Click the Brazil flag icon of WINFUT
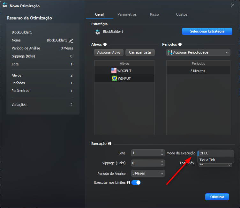240x208 pixels. click(x=115, y=78)
